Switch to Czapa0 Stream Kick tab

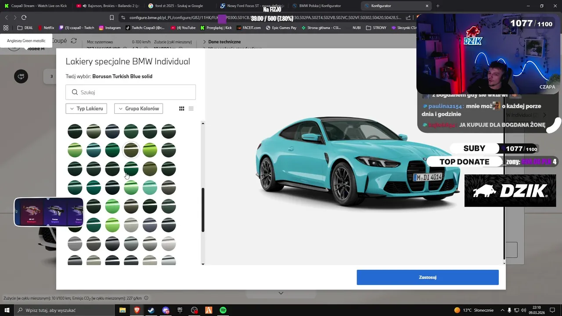[35, 6]
